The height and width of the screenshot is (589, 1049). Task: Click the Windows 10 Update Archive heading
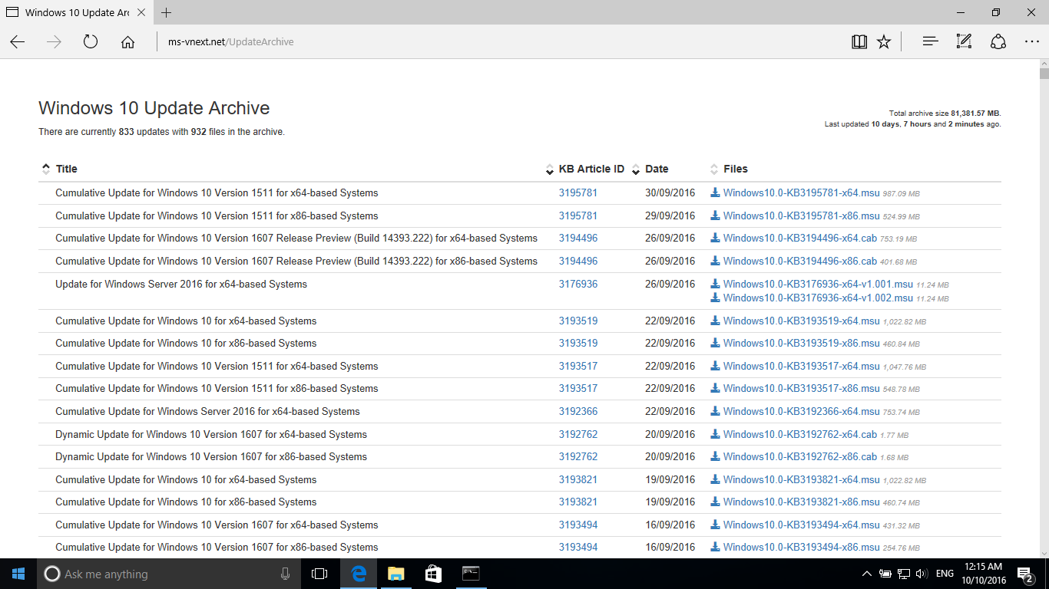(x=154, y=108)
